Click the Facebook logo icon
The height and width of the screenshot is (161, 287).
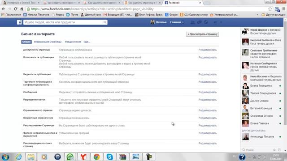tap(19, 22)
